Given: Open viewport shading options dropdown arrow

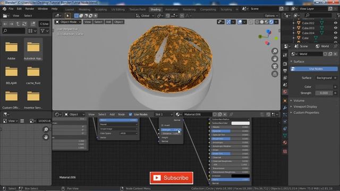Looking at the screenshot, I should click(x=276, y=22).
